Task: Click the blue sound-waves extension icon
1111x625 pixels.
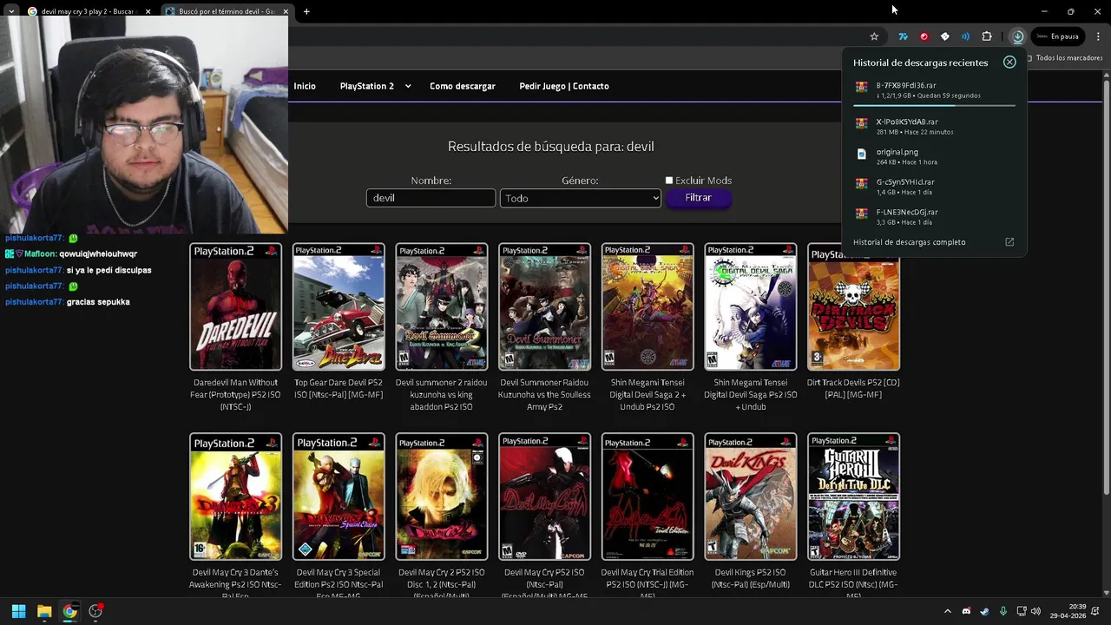Action: (966, 36)
